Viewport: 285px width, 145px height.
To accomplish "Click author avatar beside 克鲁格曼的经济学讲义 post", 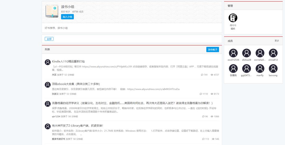I will click(x=47, y=104).
